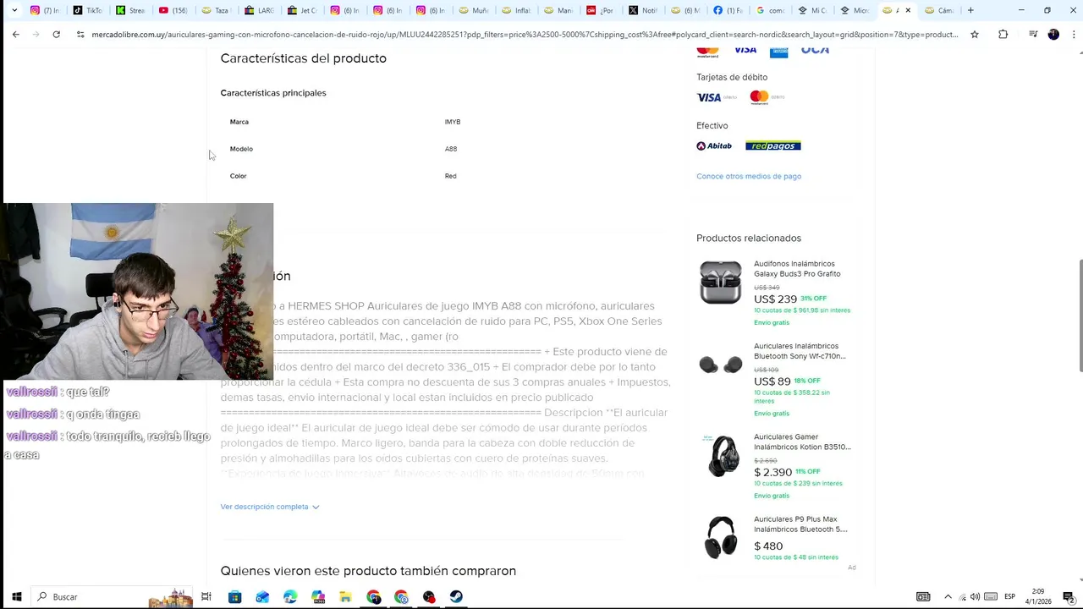Click the browser back arrow
1083x609 pixels.
[15, 35]
